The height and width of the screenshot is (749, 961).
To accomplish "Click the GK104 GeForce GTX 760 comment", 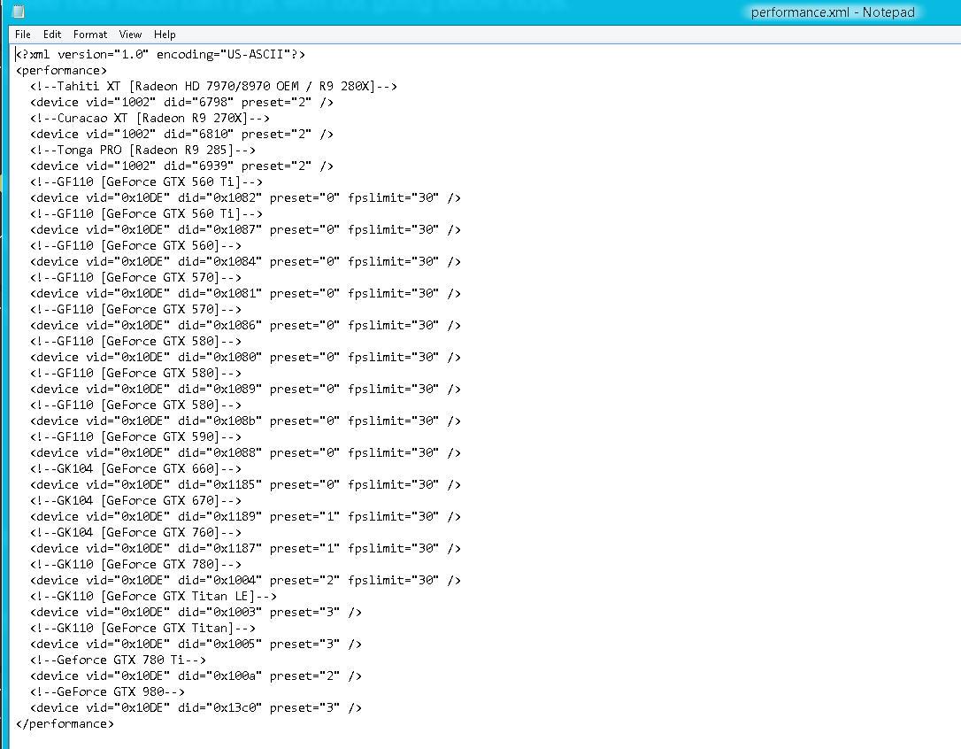I will (x=135, y=532).
